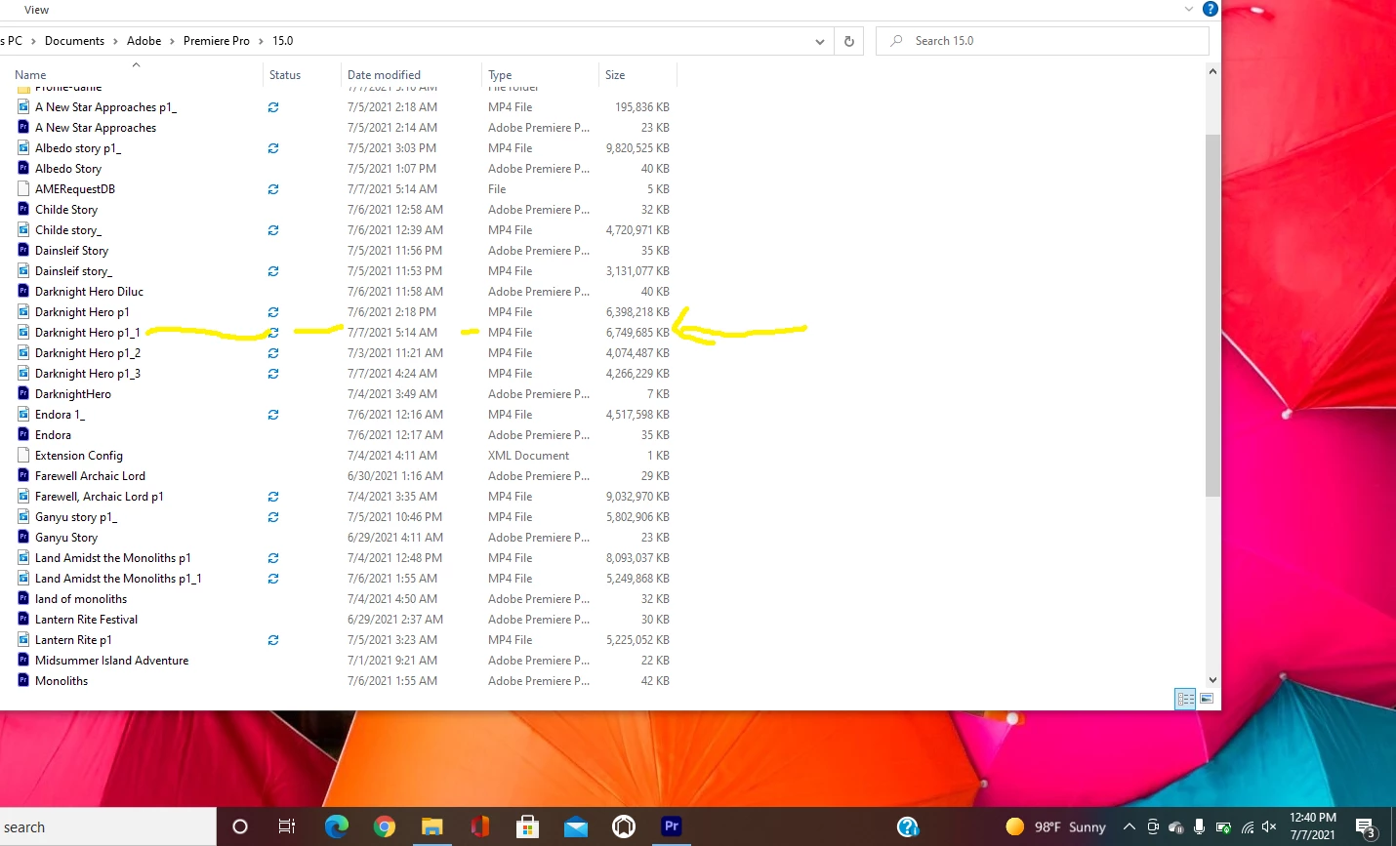Open Explorer help with the blue question mark
Viewport: 1396px width, 846px height.
[x=1210, y=9]
